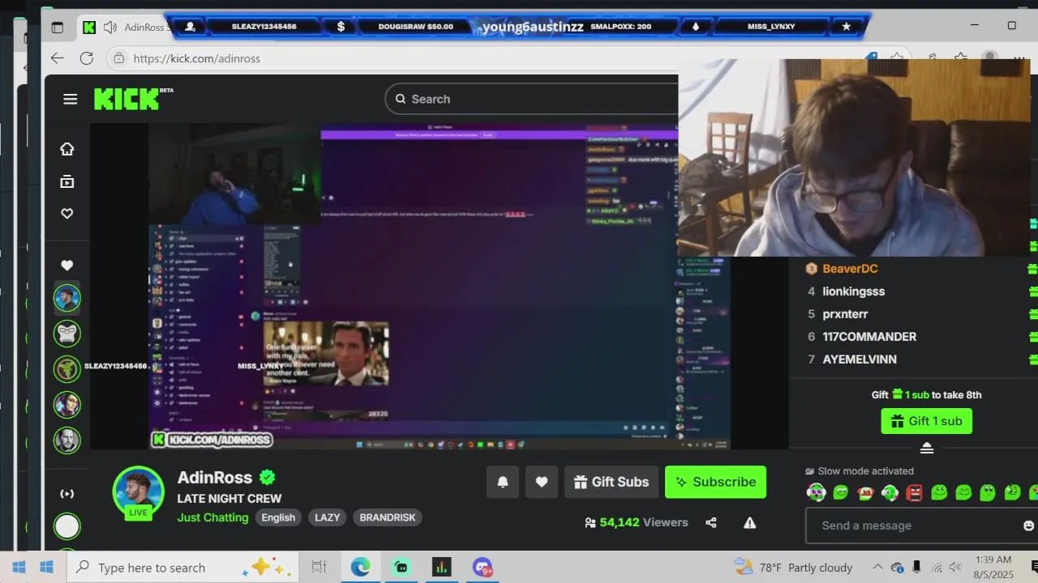Open the tab actions menu icon
Viewport: 1038px width, 583px height.
[x=57, y=27]
